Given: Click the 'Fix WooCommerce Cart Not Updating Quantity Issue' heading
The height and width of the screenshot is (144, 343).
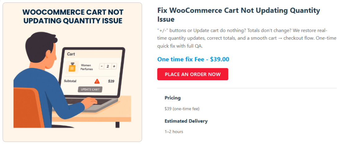Looking at the screenshot, I should (238, 15).
